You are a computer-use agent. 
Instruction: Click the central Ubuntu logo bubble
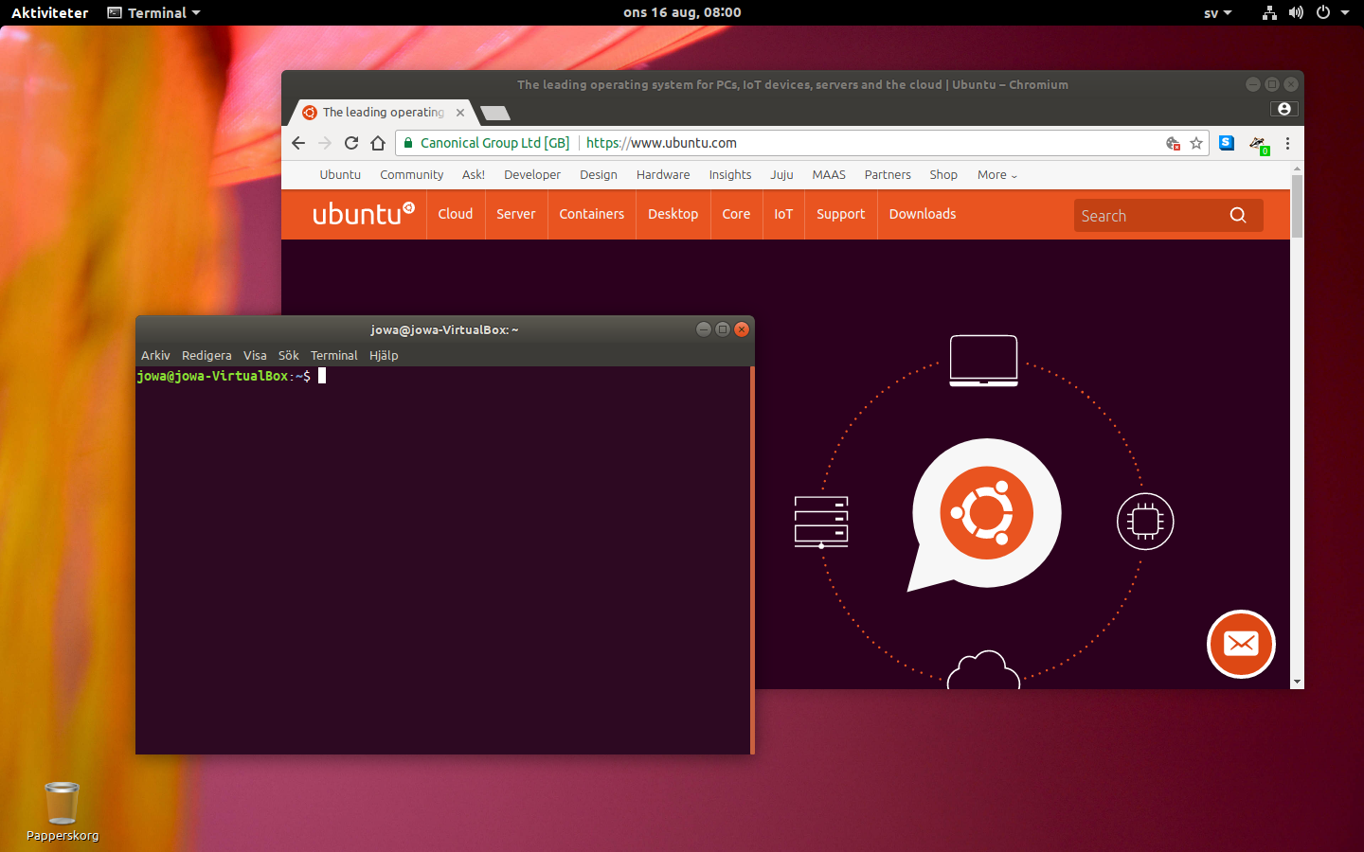(985, 514)
